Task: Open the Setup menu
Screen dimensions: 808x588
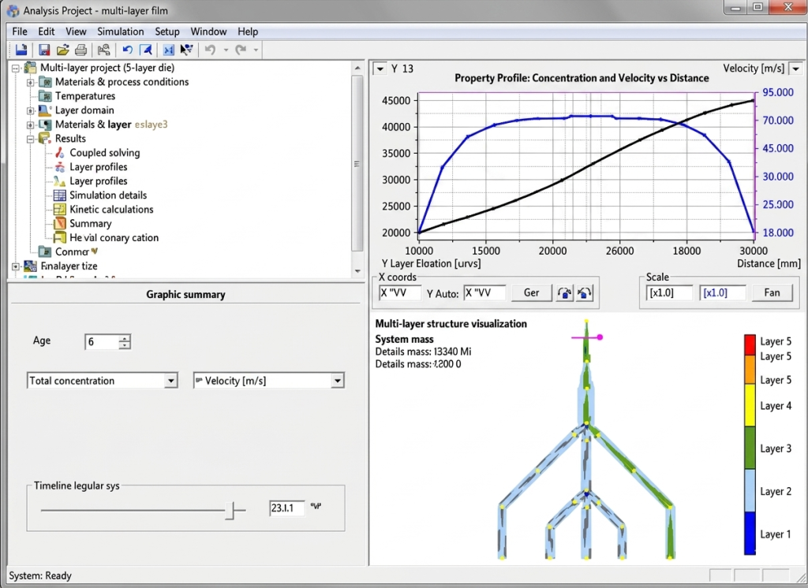Action: click(x=167, y=32)
